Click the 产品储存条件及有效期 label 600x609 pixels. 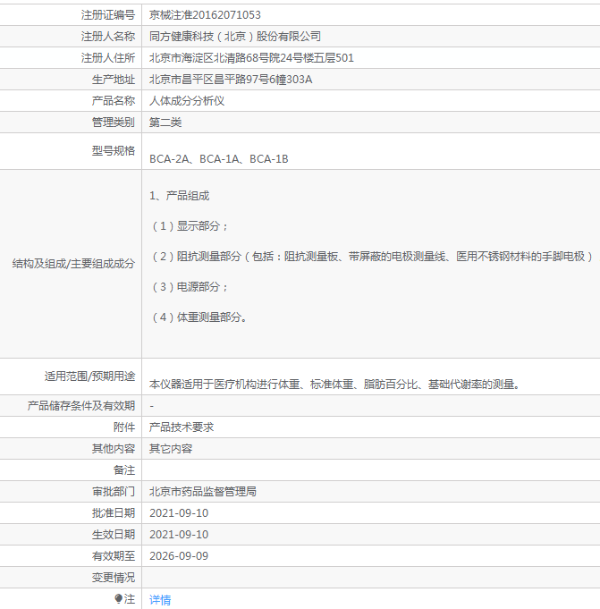(81, 406)
